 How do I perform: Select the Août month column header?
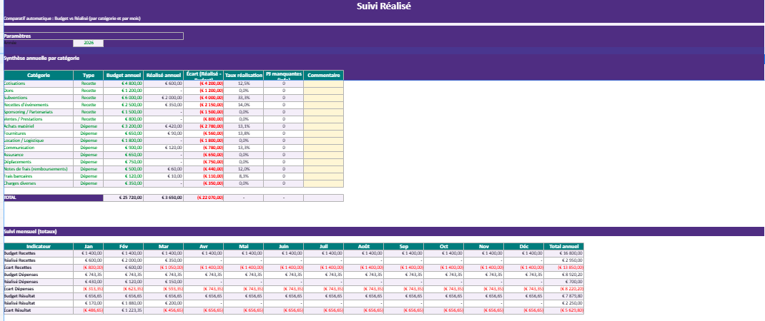tap(363, 246)
